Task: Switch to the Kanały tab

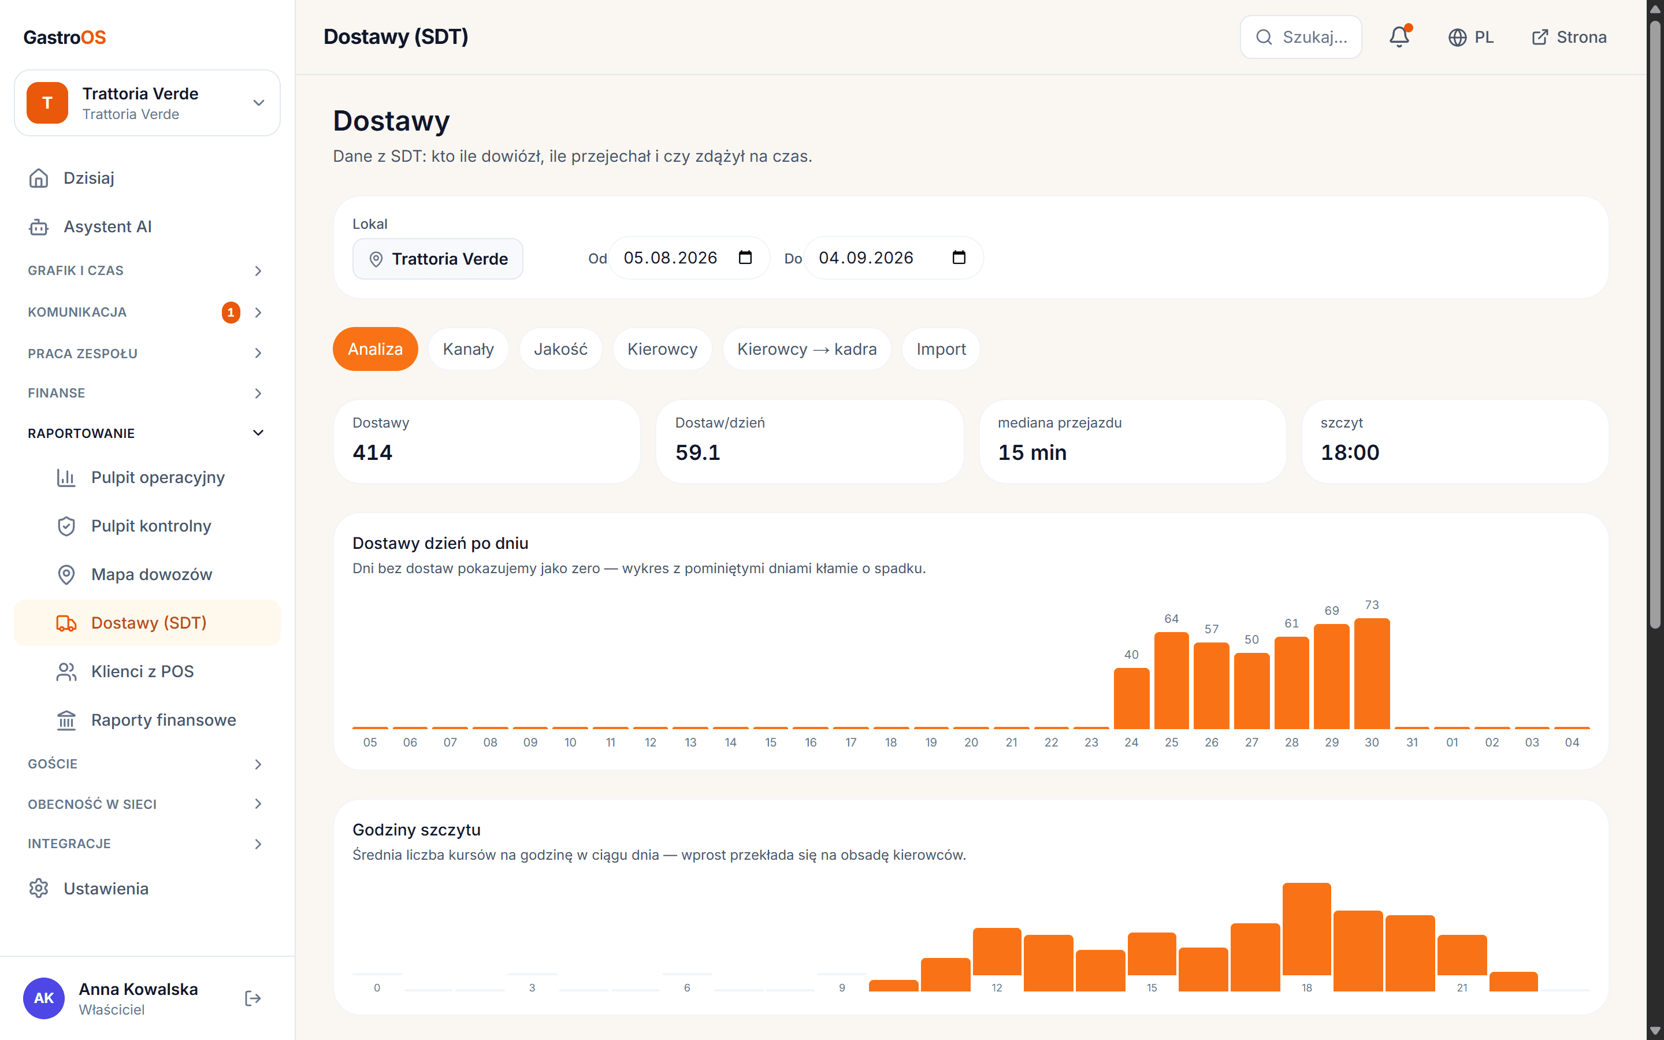Action: (x=468, y=350)
